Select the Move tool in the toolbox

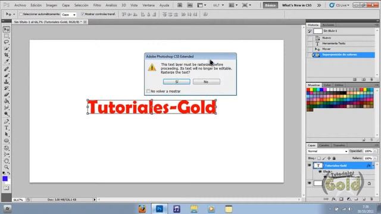[x=7, y=29]
